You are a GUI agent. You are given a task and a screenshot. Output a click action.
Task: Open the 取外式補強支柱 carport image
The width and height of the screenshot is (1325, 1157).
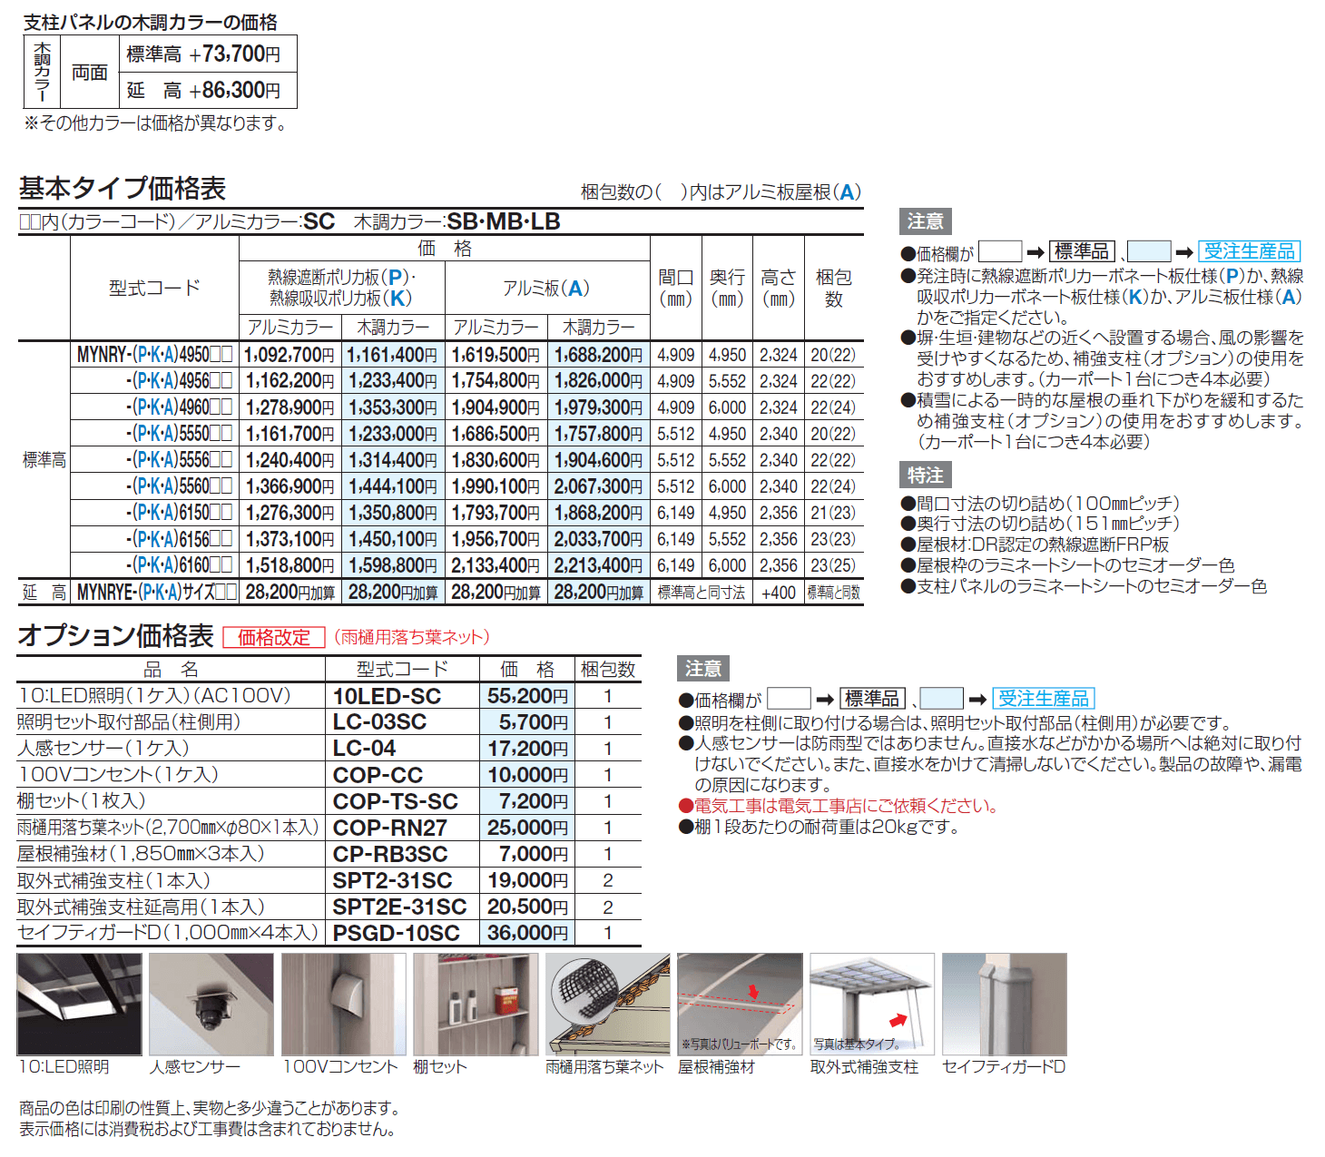(x=871, y=1003)
